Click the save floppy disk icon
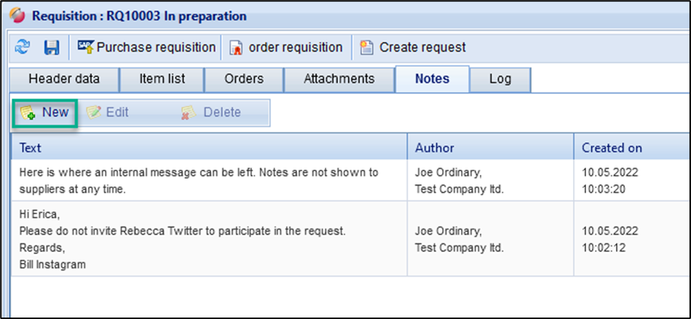 pyautogui.click(x=52, y=47)
